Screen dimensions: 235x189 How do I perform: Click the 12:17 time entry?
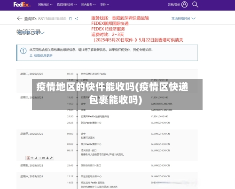[x=70, y=176]
